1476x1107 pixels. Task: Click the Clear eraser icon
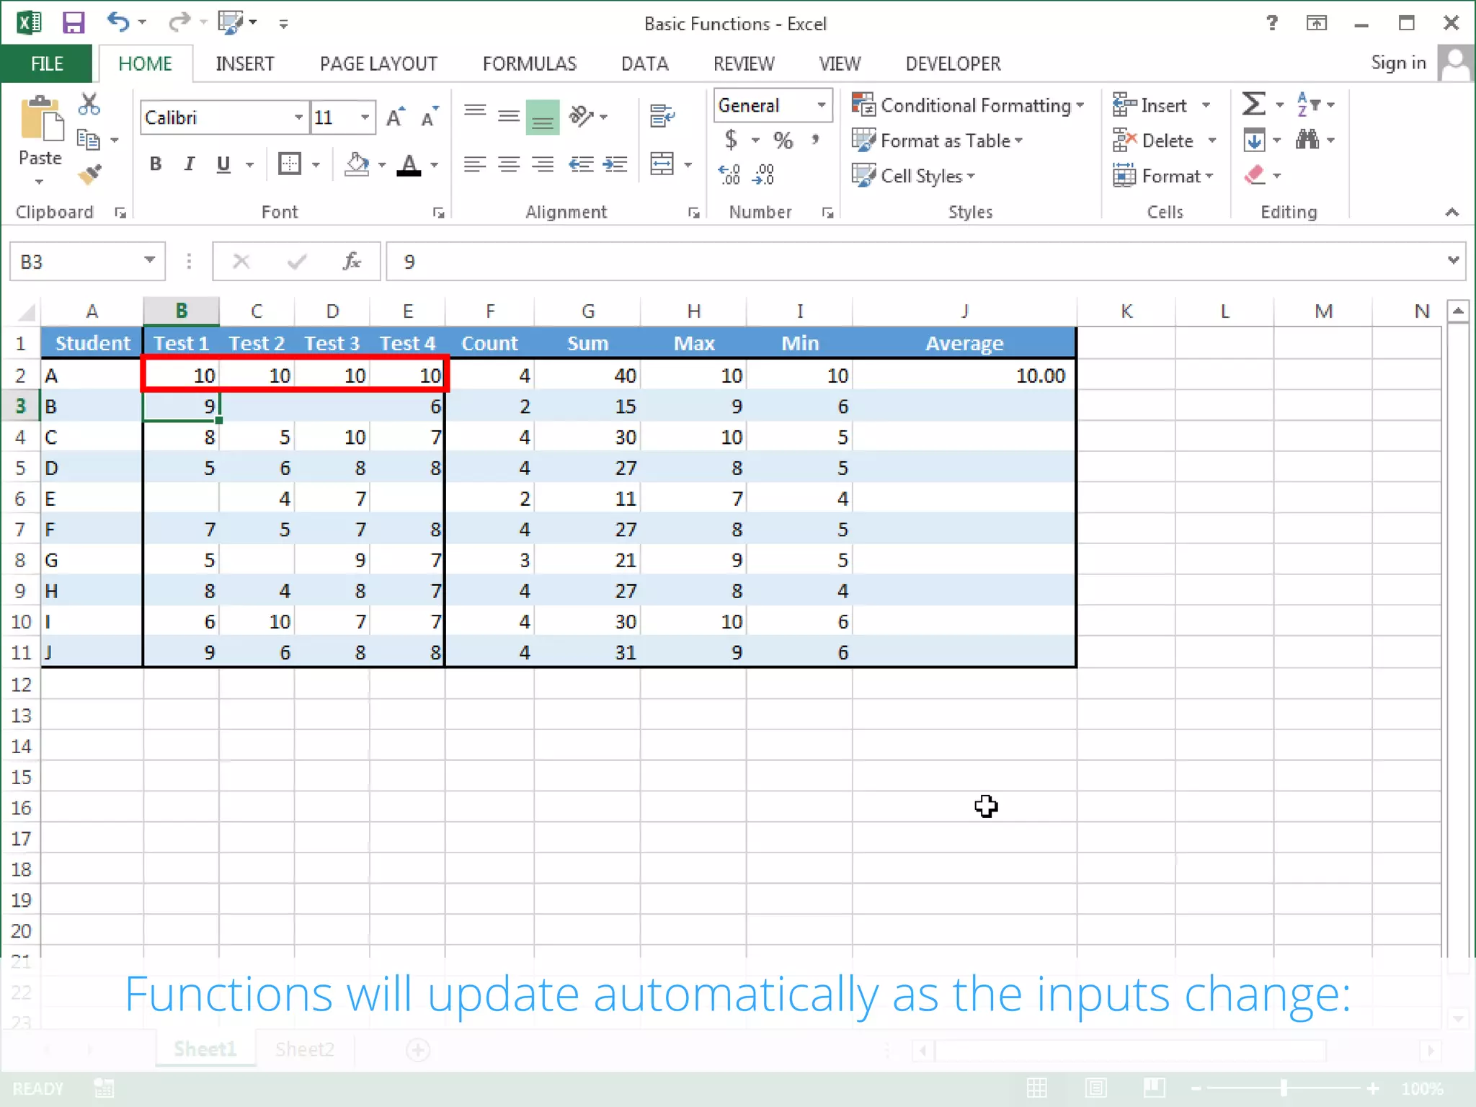pyautogui.click(x=1255, y=175)
